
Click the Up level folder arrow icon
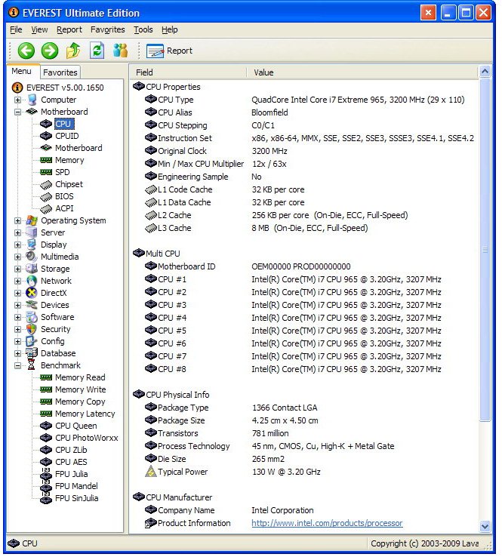tap(73, 51)
